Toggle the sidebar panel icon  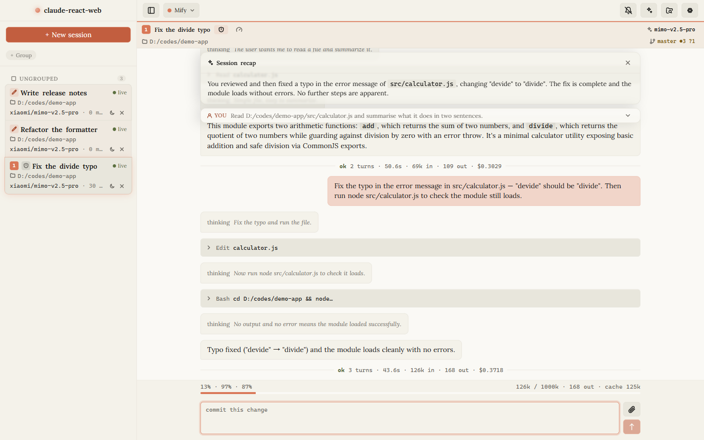pyautogui.click(x=151, y=10)
